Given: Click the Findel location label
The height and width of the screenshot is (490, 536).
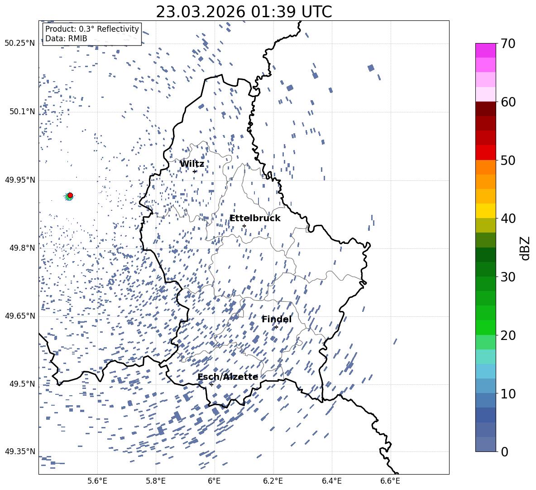Looking at the screenshot, I should click(x=277, y=319).
